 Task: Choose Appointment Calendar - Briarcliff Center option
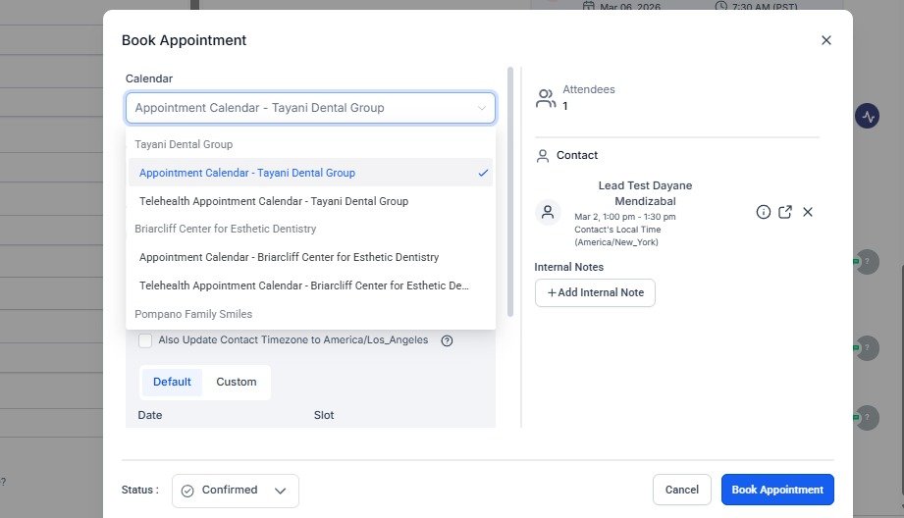pyautogui.click(x=289, y=257)
